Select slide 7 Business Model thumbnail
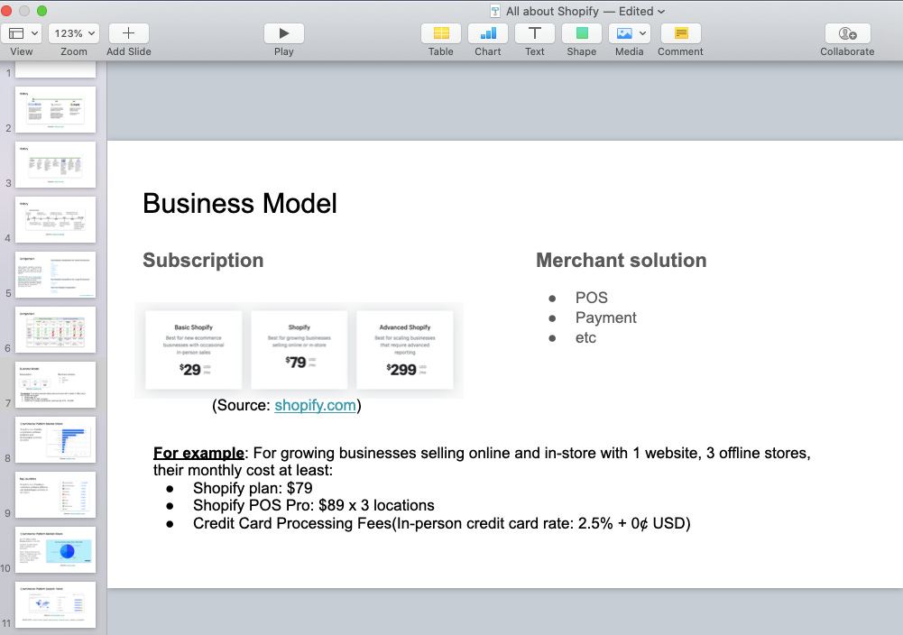This screenshot has height=635, width=903. coord(55,384)
